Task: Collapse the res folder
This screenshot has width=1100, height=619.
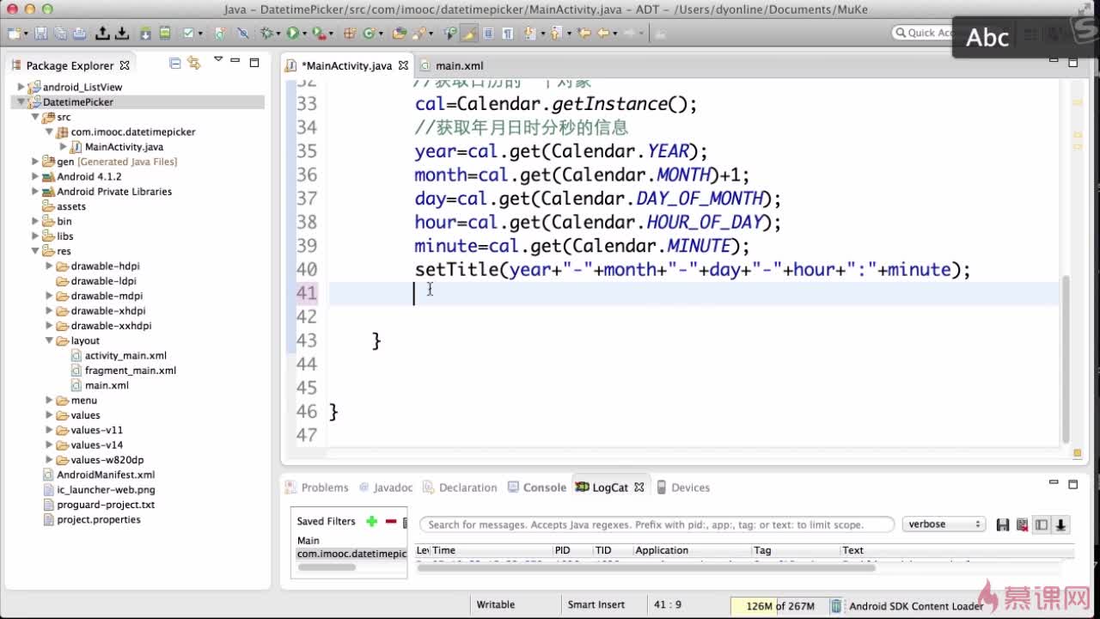Action: (35, 251)
